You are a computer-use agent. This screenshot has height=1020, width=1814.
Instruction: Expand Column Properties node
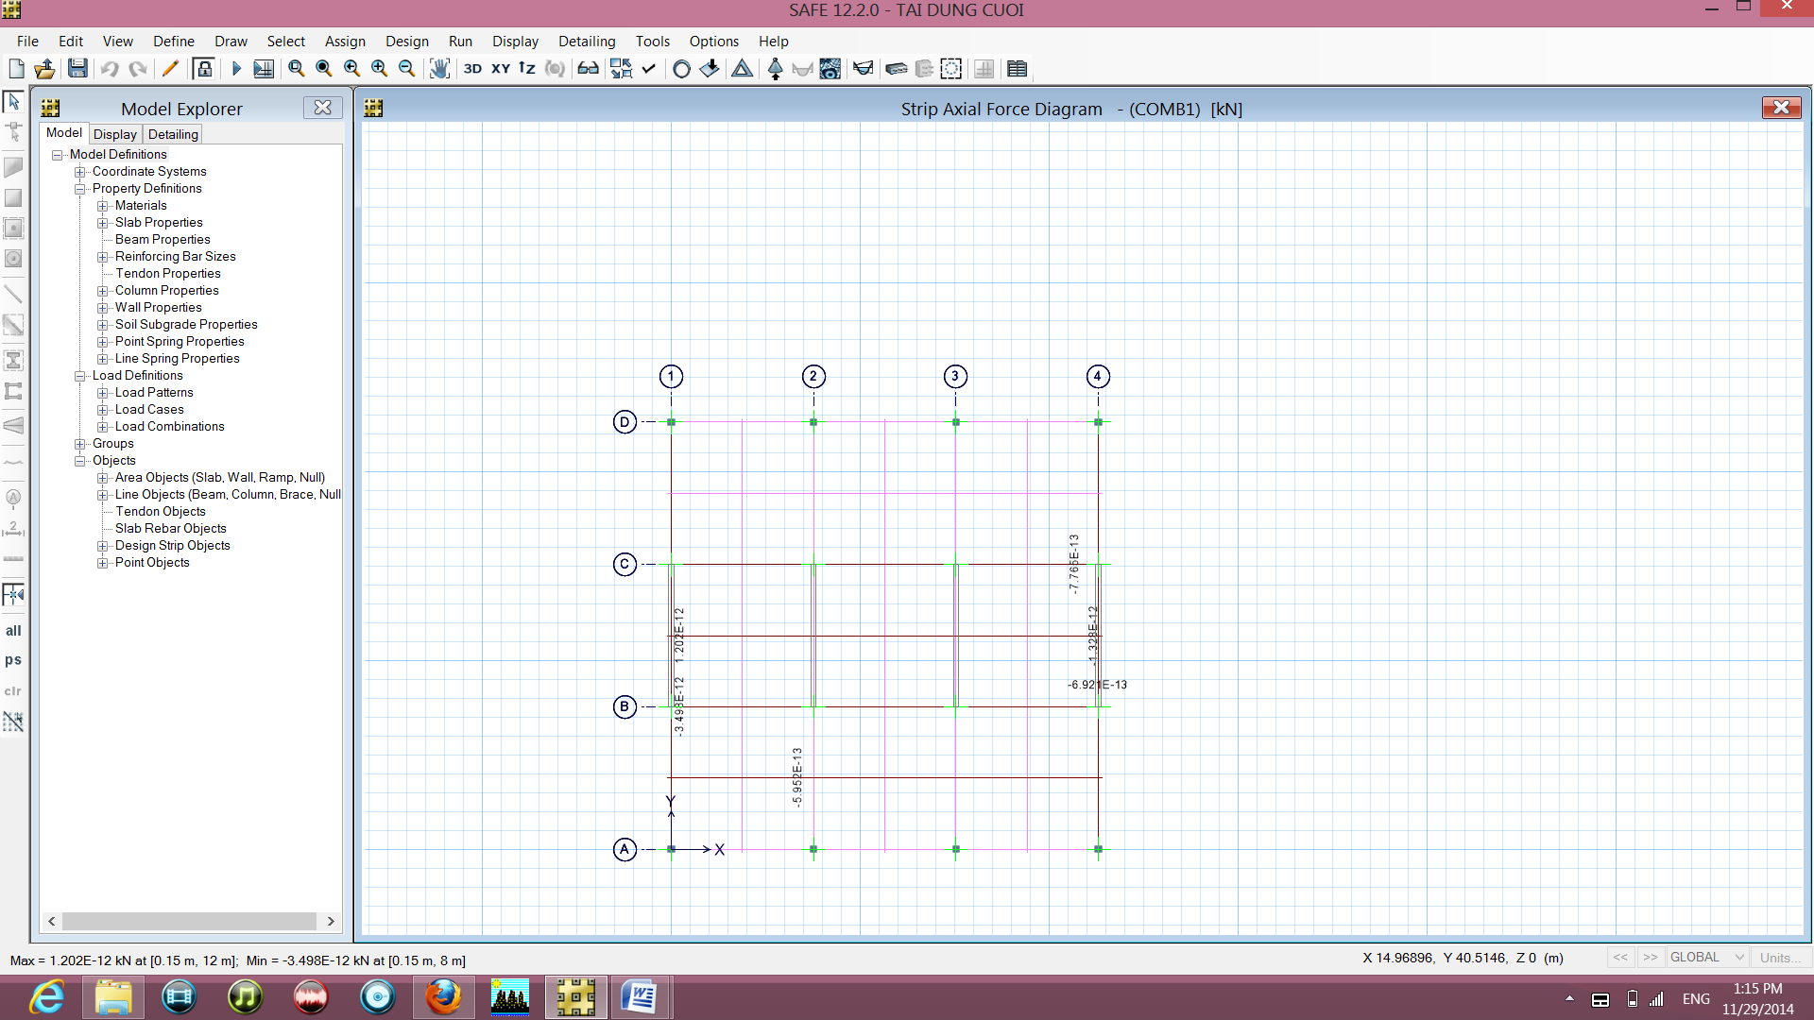(x=103, y=291)
